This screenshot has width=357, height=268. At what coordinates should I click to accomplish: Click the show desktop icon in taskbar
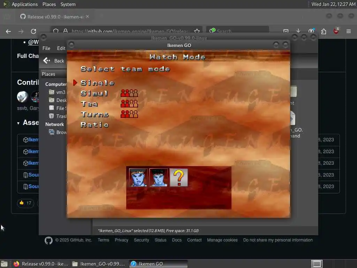4,264
